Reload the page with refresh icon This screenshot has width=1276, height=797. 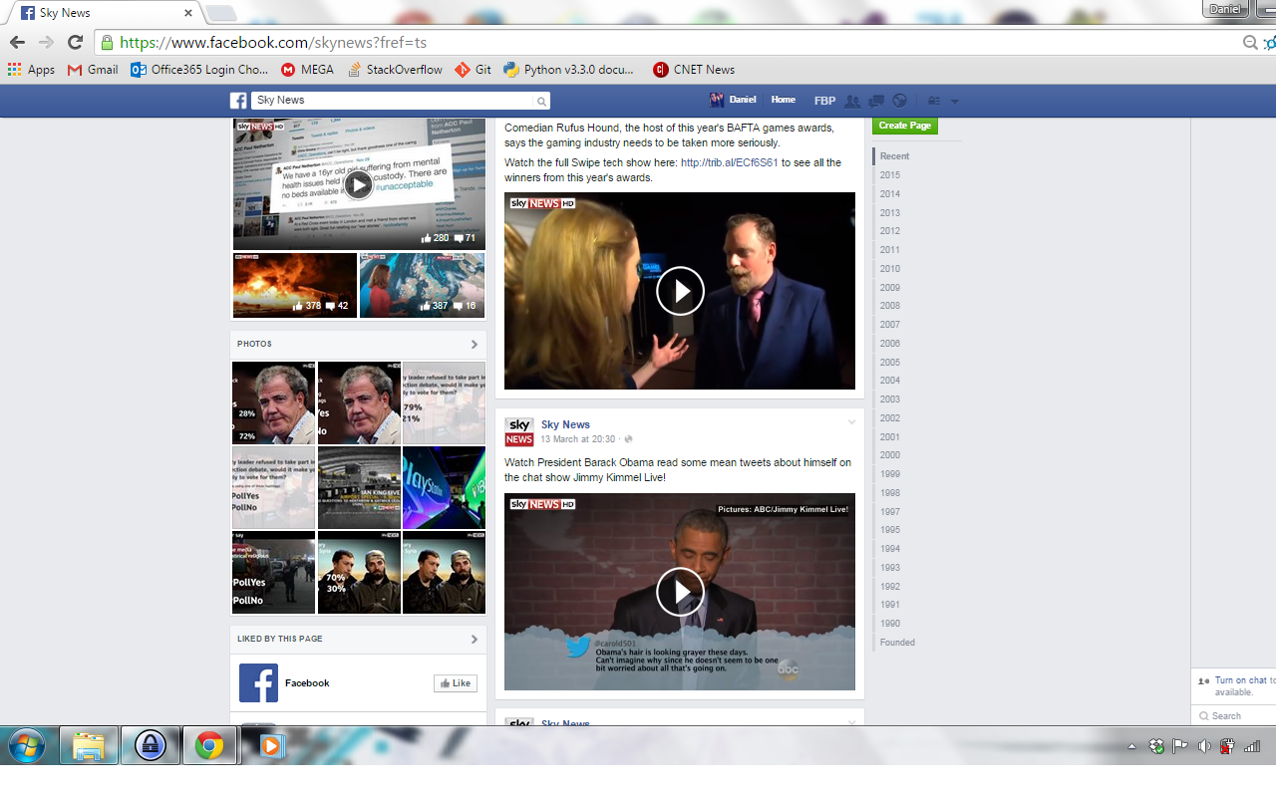pos(75,42)
